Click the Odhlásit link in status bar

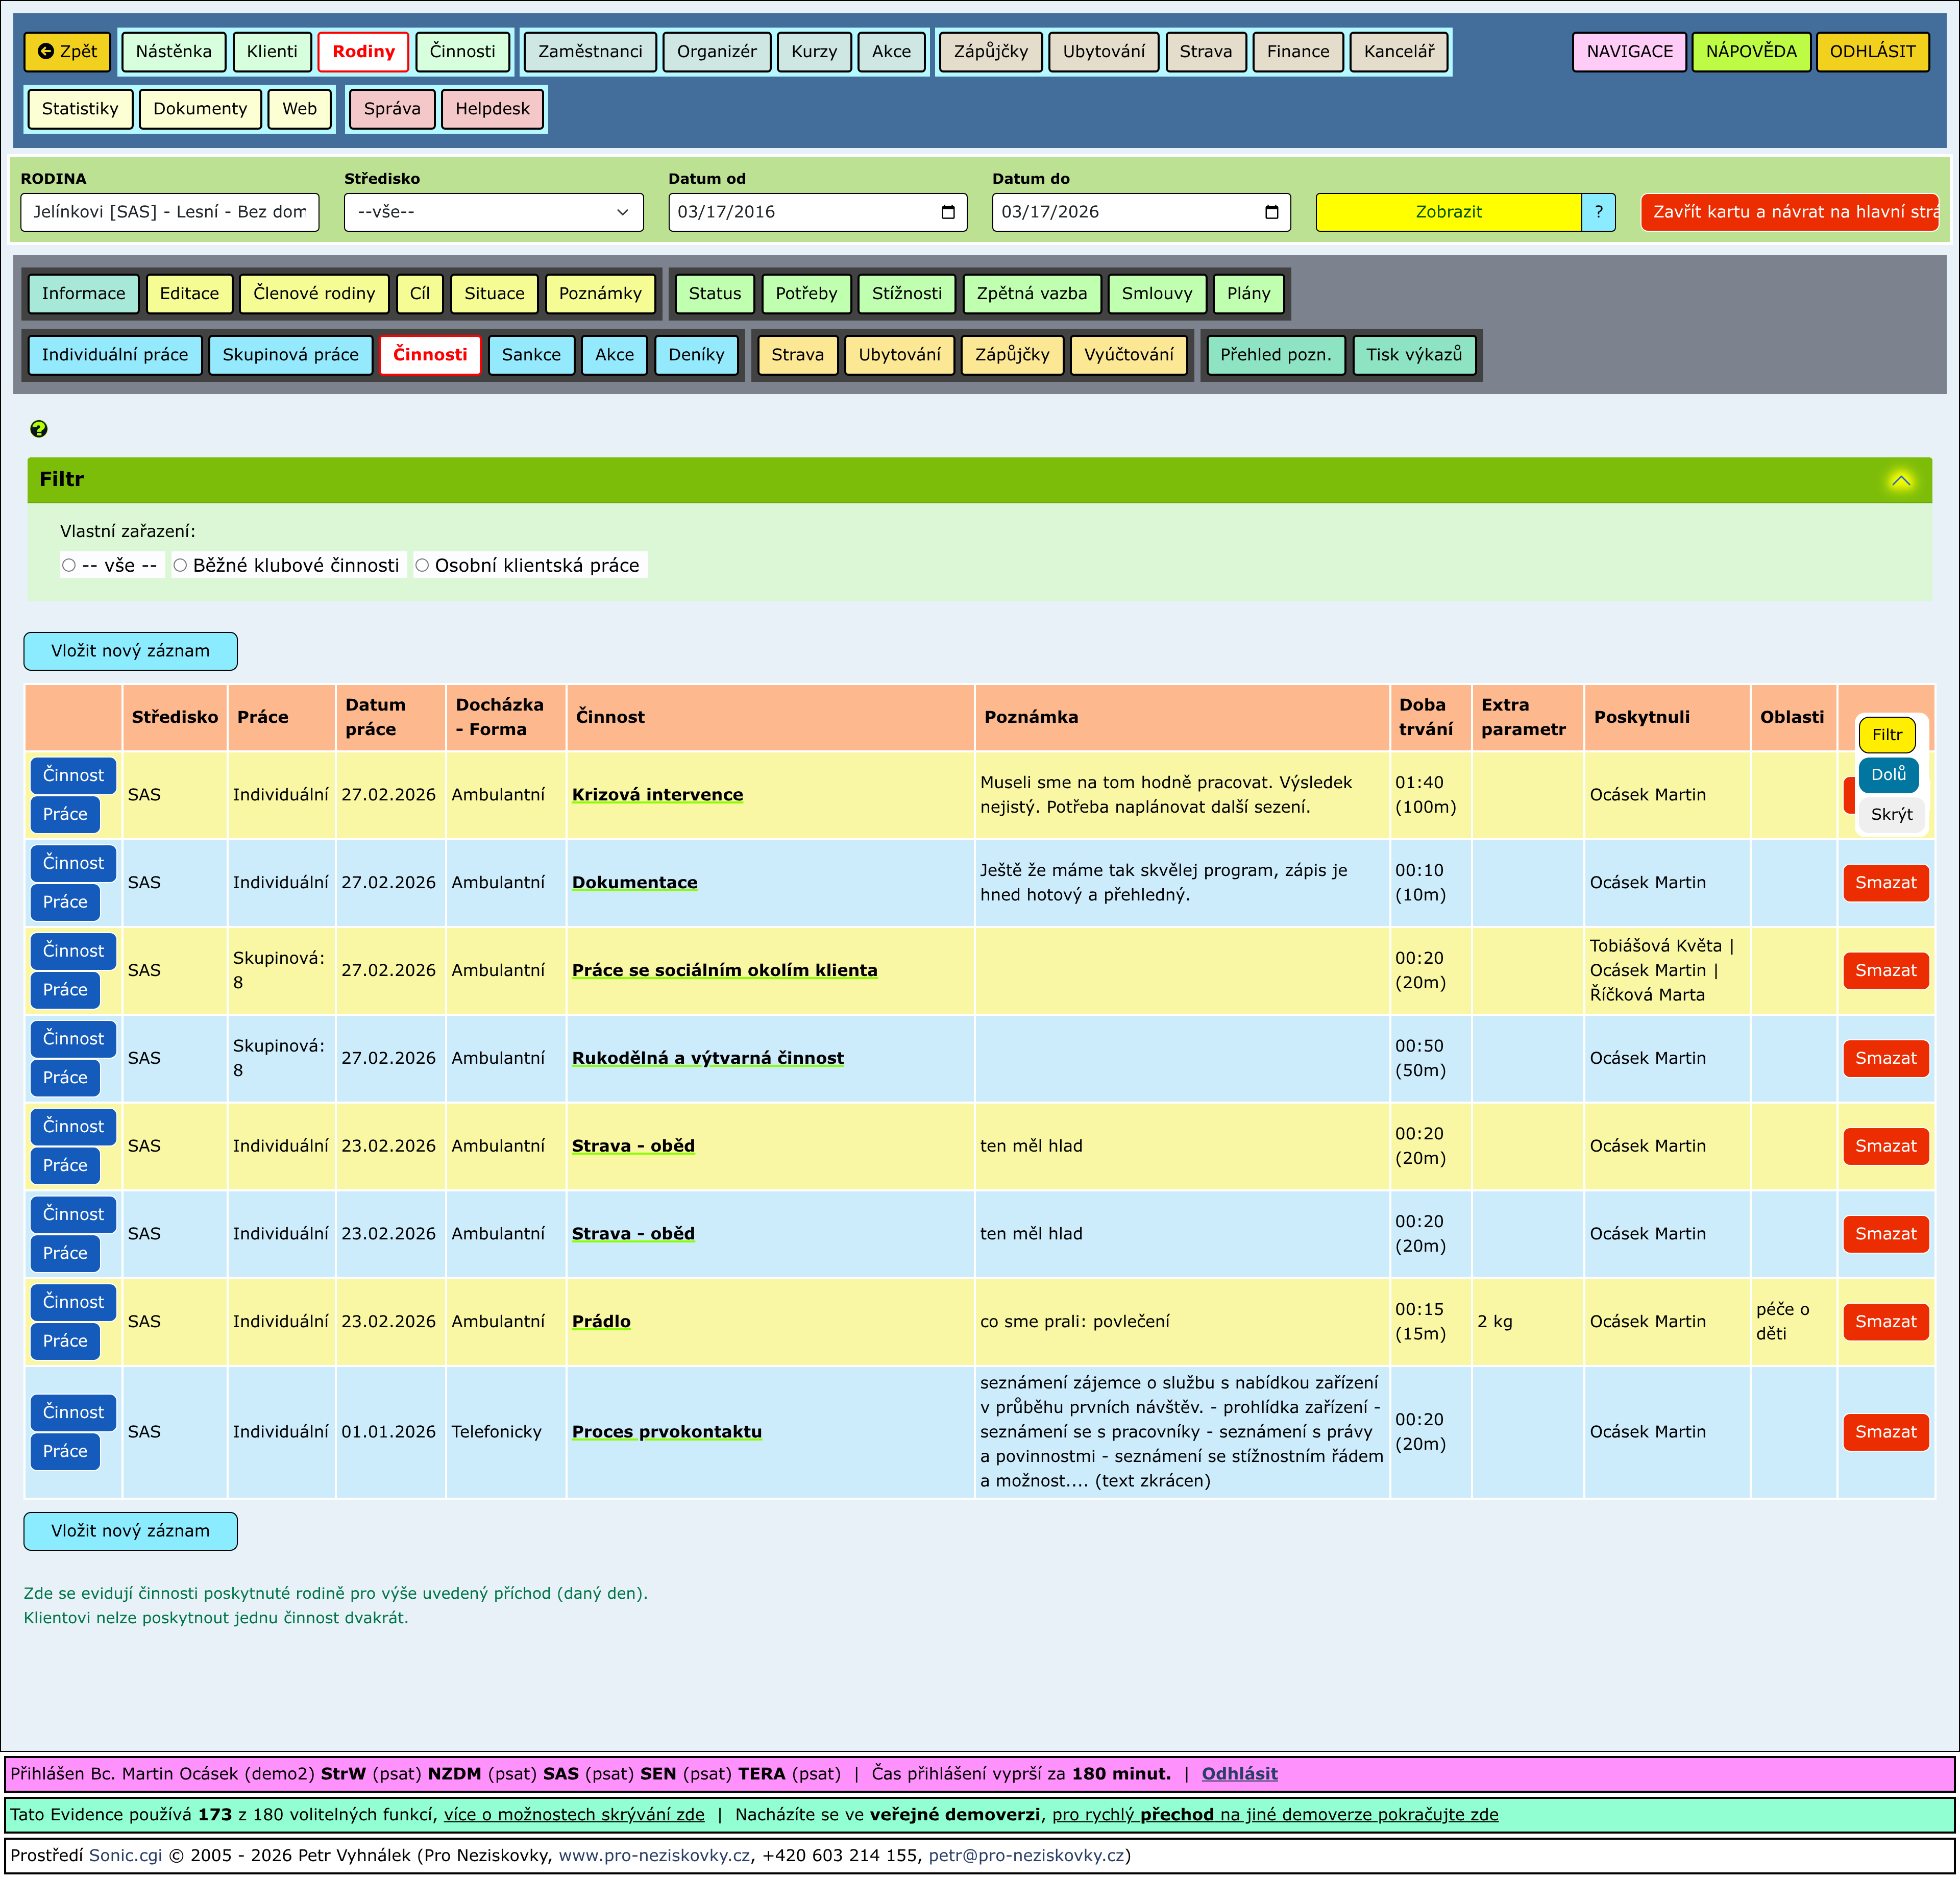click(x=1239, y=1774)
